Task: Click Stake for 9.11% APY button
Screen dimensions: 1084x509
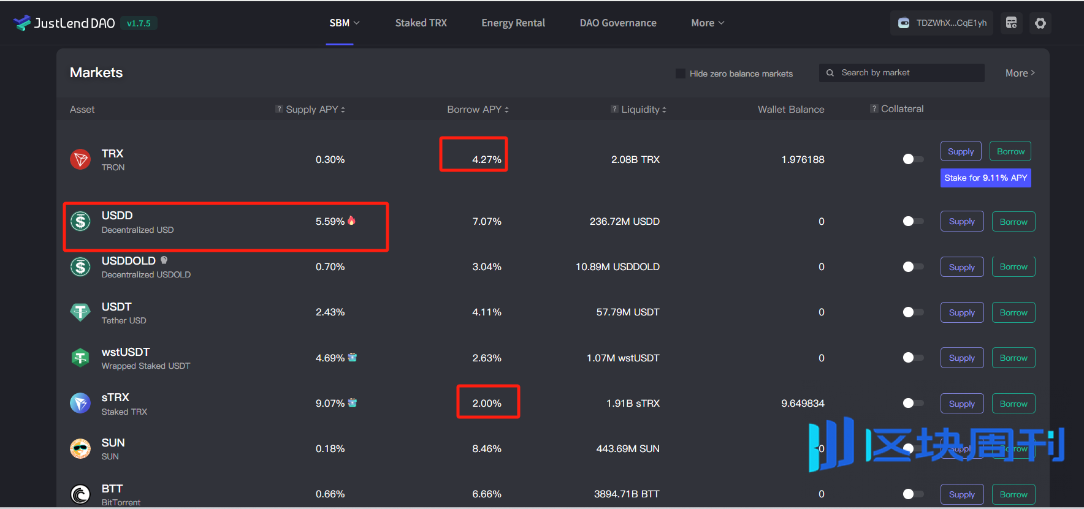Action: click(x=986, y=178)
